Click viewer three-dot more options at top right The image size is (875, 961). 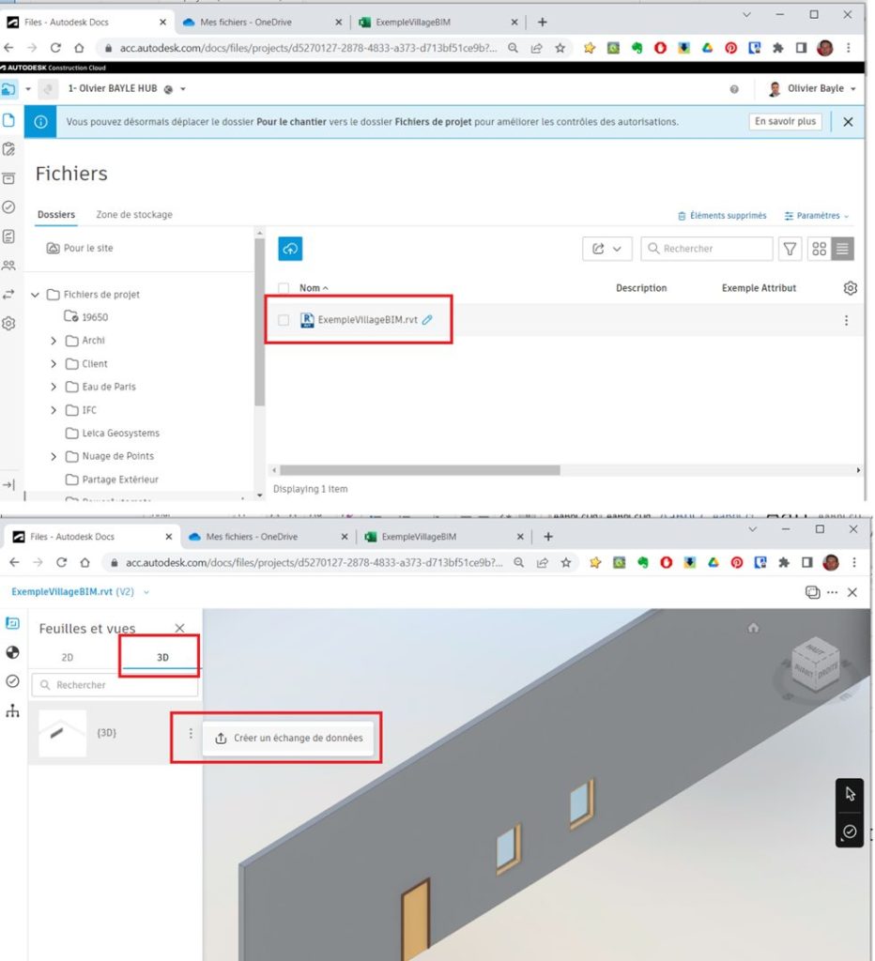tap(832, 592)
